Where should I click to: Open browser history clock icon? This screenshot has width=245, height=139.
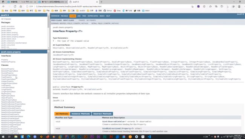[222, 6]
